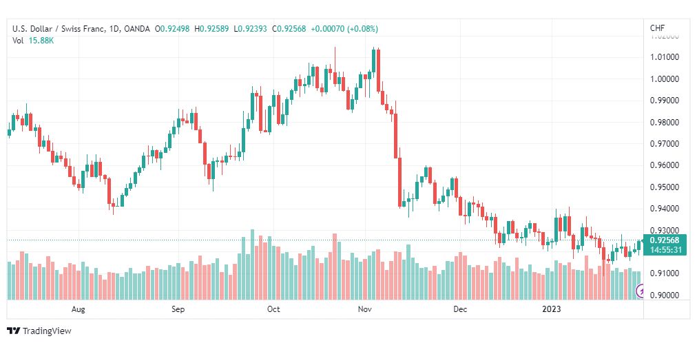Open the TradingView text link
The height and width of the screenshot is (343, 697).
[x=47, y=331]
